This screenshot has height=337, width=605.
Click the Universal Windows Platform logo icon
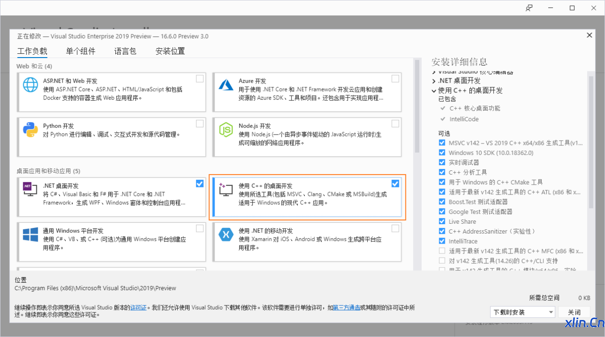pyautogui.click(x=31, y=235)
